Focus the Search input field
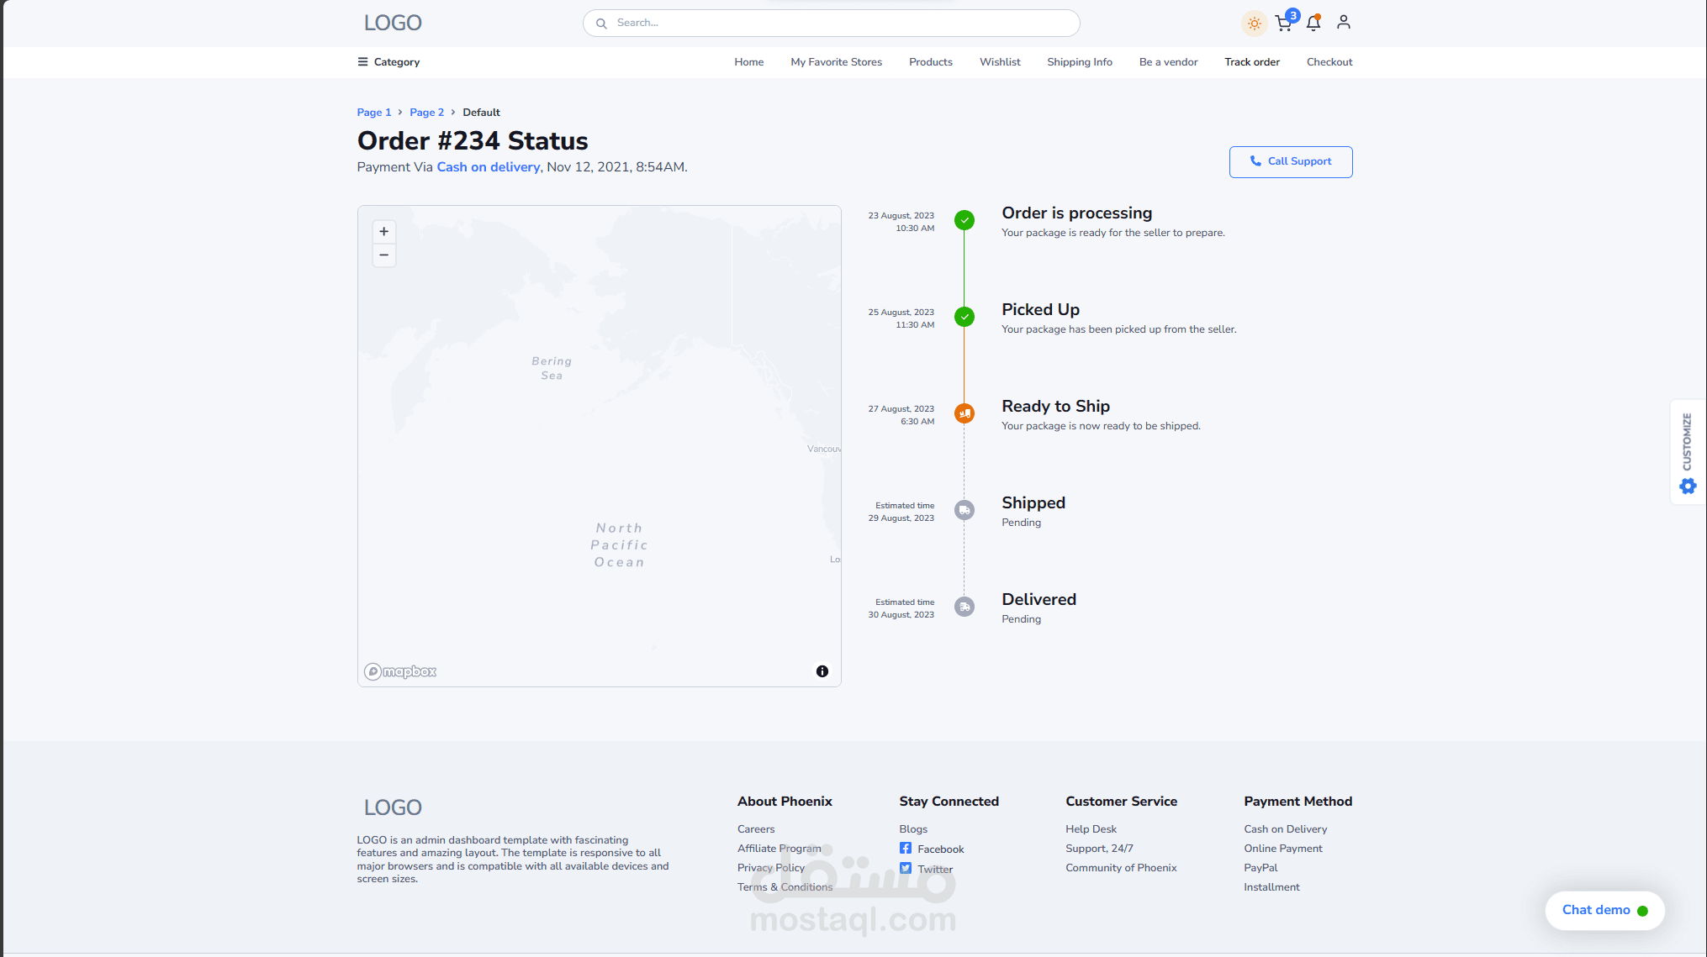1707x957 pixels. point(831,24)
